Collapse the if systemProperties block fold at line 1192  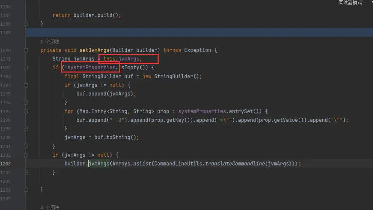(x=26, y=68)
